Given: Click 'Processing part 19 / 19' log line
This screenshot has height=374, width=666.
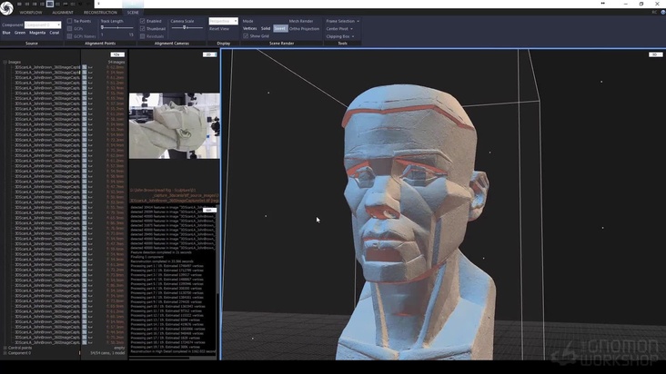Looking at the screenshot, I should coord(166,347).
